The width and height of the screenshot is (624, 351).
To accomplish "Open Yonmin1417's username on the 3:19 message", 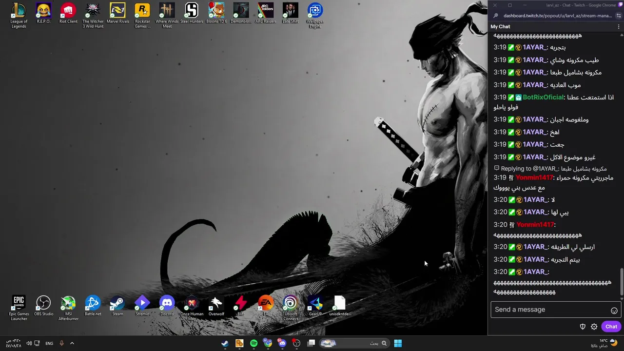I will (534, 178).
